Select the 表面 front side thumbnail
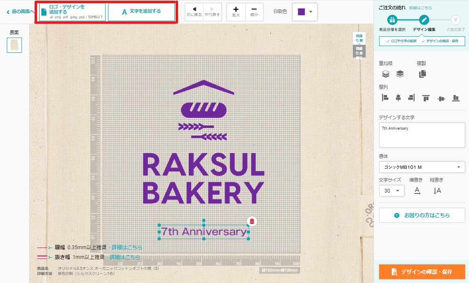Image resolution: width=469 pixels, height=283 pixels. point(14,45)
